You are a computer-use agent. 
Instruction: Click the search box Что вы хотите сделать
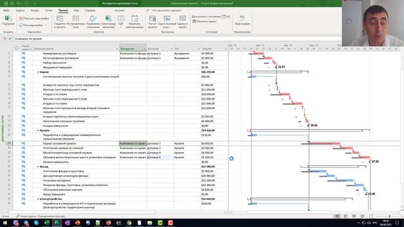coord(167,11)
